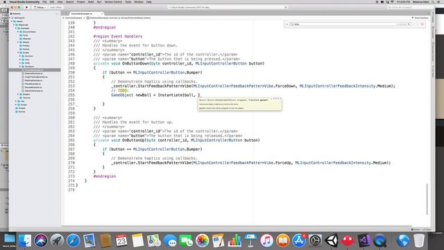The width and height of the screenshot is (444, 250).
Task: Open the View menu
Action: pos(60,1)
